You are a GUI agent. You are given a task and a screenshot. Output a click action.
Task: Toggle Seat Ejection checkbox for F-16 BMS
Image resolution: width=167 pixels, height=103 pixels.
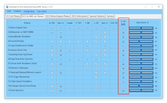[x=123, y=91]
